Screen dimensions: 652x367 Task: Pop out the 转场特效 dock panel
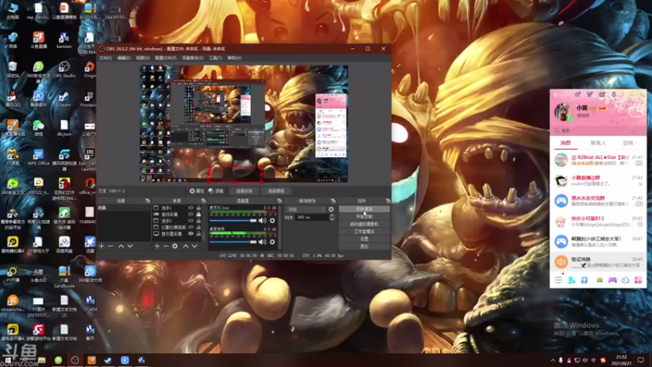333,201
